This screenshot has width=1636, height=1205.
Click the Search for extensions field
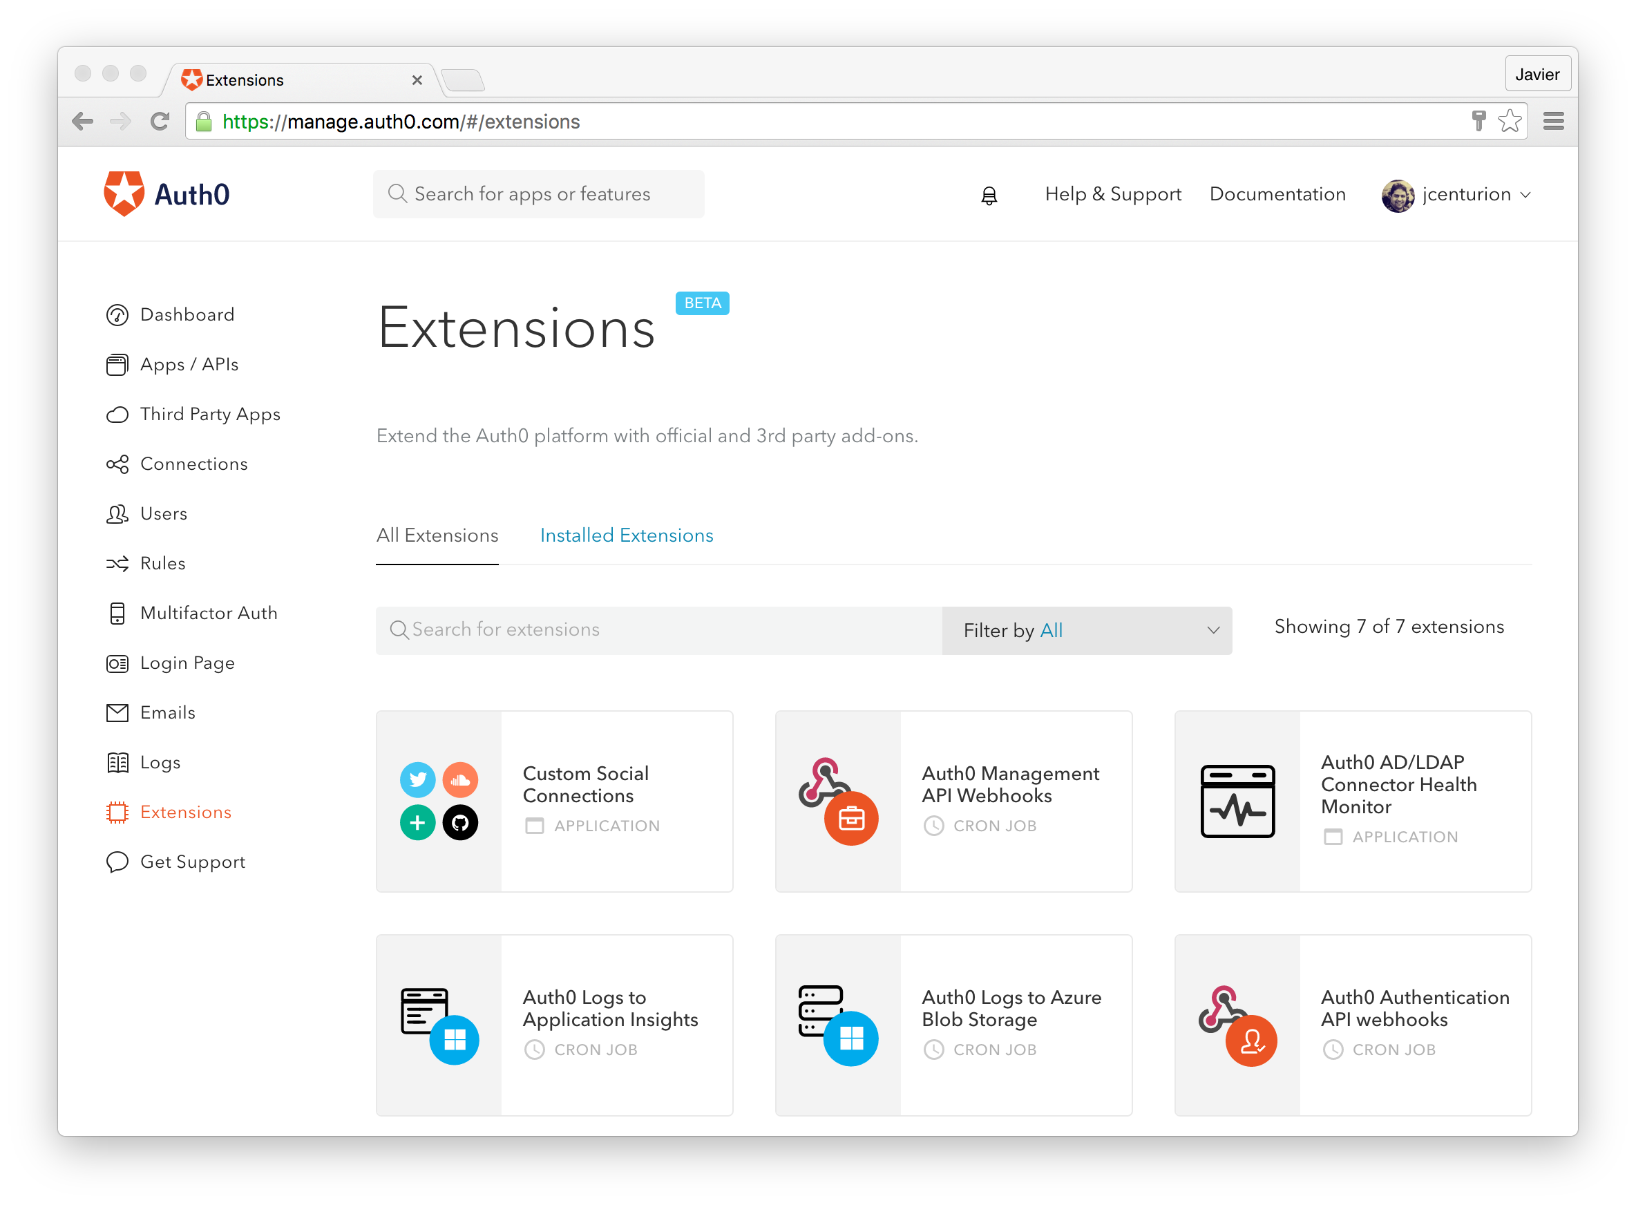click(658, 629)
